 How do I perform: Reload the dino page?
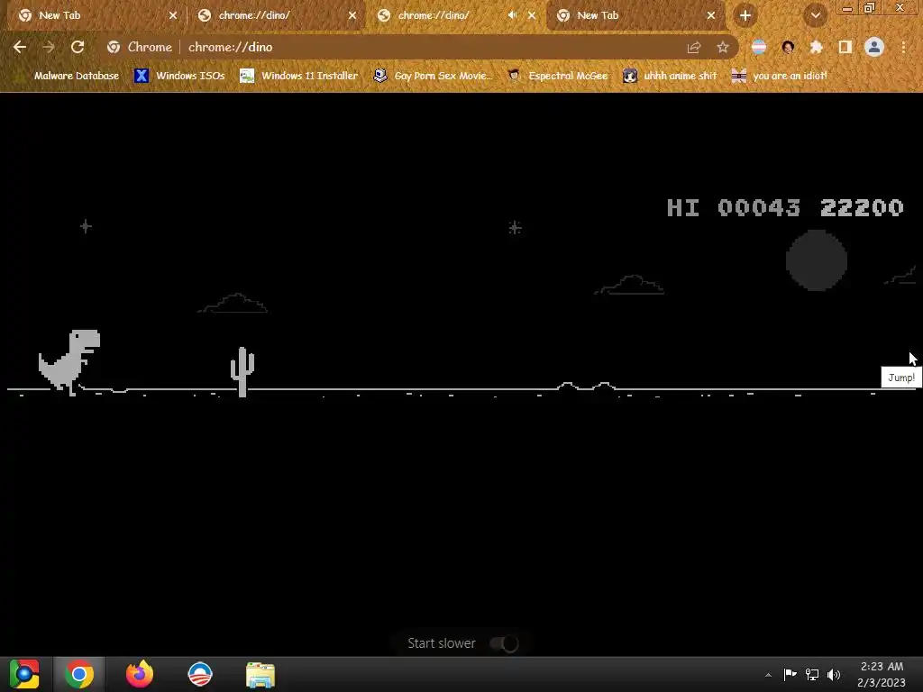pos(78,47)
